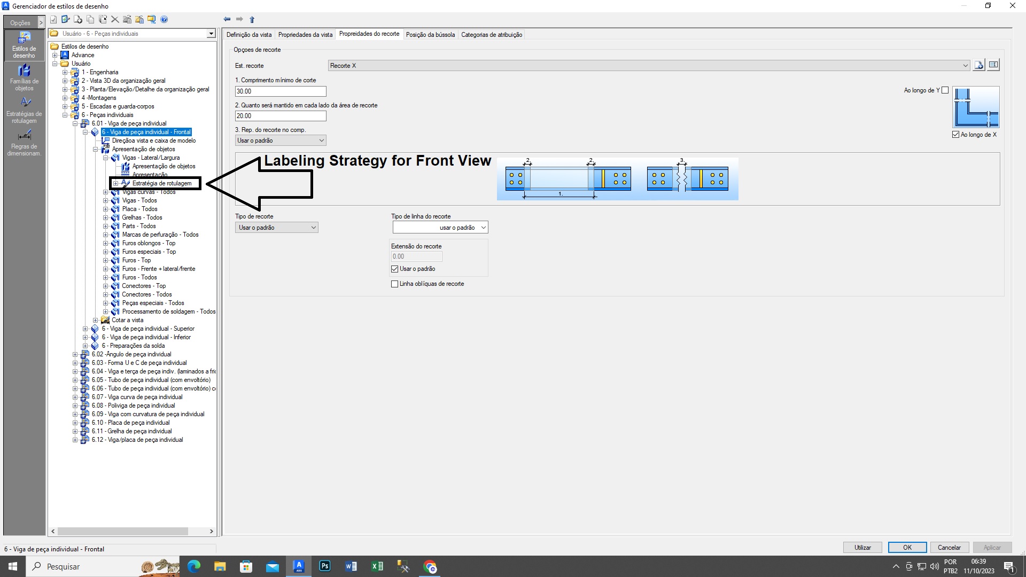Switch to the Posição da bússola tab
Screen dimensions: 1026x577
click(430, 34)
